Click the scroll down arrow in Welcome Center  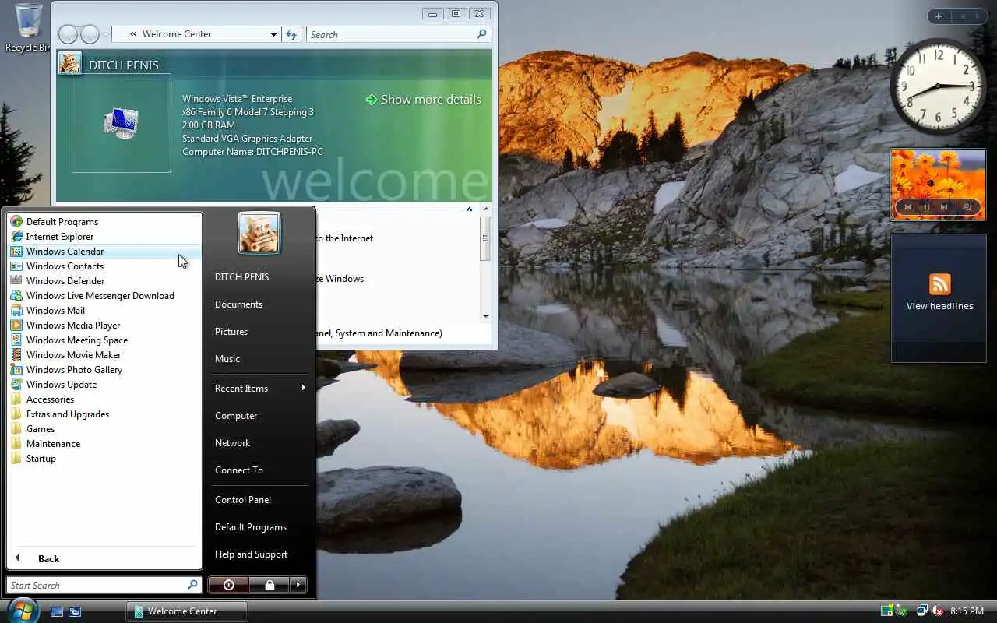(x=486, y=316)
